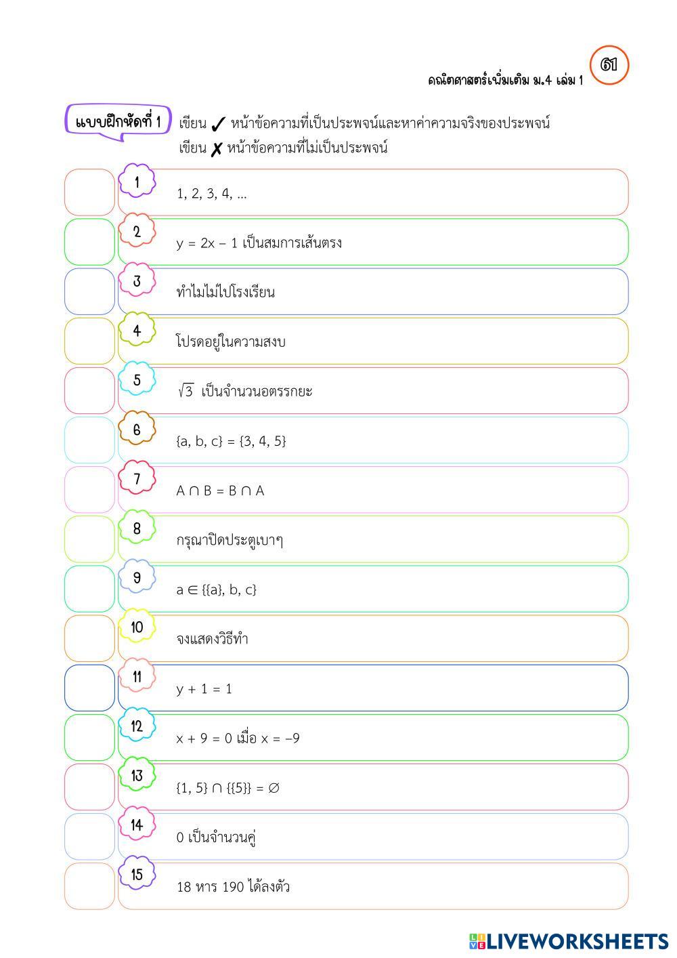The height and width of the screenshot is (958, 677).
Task: Click the answer box for item 15
Action: pyautogui.click(x=90, y=886)
